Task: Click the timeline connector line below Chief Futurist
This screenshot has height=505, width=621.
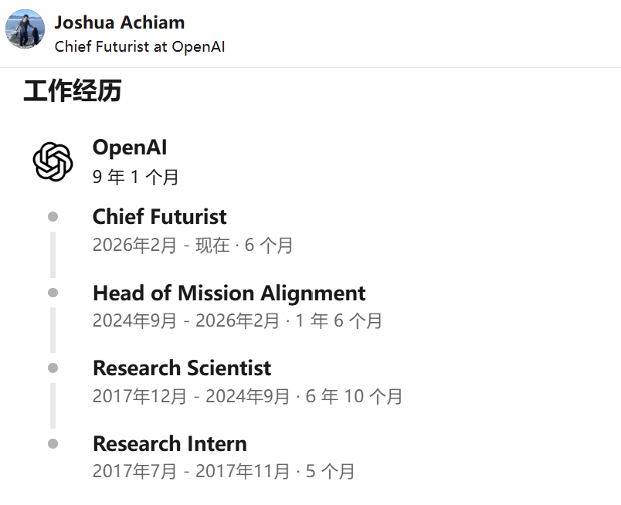Action: pos(53,255)
